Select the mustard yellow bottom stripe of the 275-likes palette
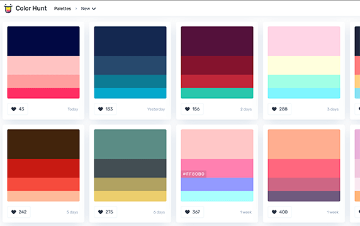This screenshot has width=360, height=226. point(130,196)
